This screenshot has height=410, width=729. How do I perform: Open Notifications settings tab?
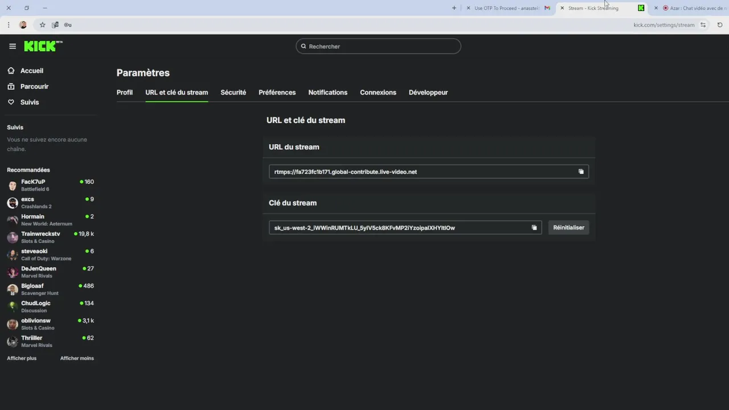tap(327, 92)
